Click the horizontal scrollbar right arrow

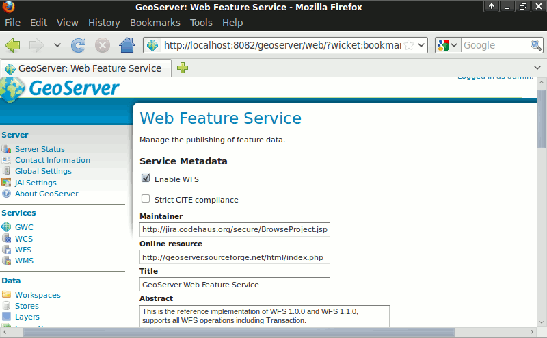pyautogui.click(x=532, y=332)
